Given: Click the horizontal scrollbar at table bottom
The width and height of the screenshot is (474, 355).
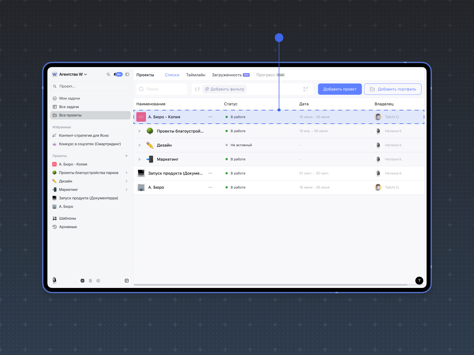Looking at the screenshot, I should [270, 285].
